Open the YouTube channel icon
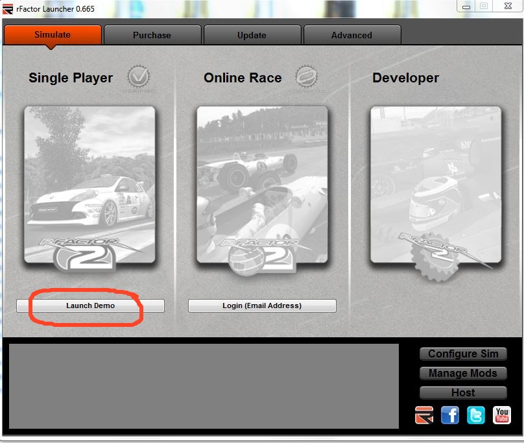The image size is (524, 443). [502, 415]
